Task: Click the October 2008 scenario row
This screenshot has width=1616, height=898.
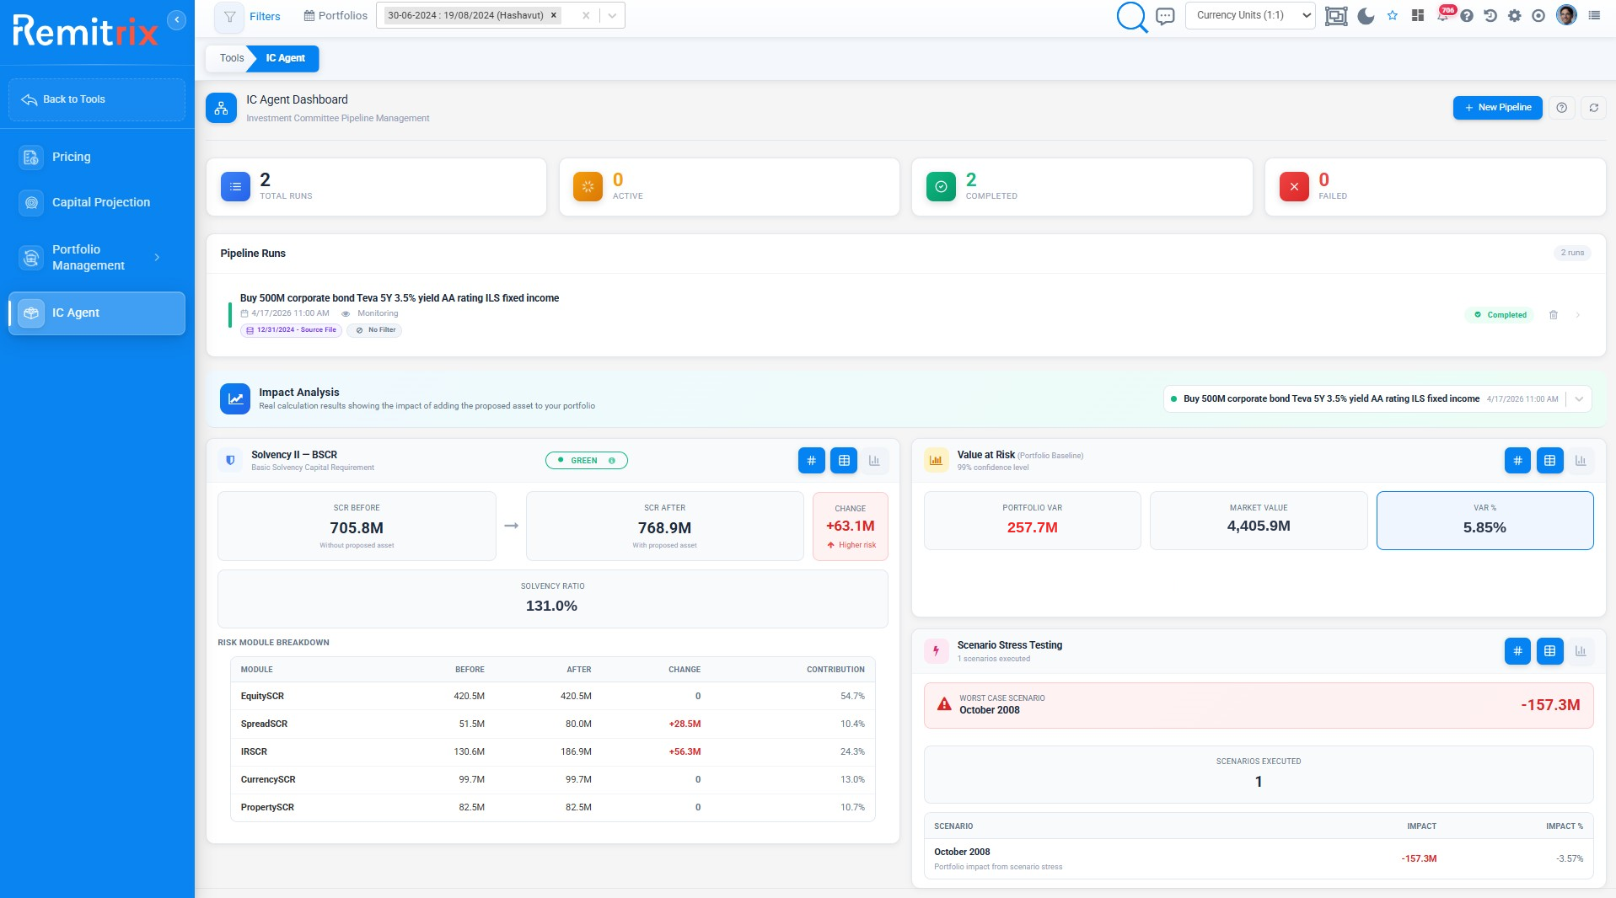Action: (1259, 858)
